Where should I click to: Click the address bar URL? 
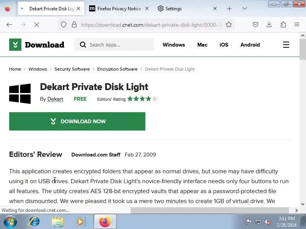pos(151,25)
